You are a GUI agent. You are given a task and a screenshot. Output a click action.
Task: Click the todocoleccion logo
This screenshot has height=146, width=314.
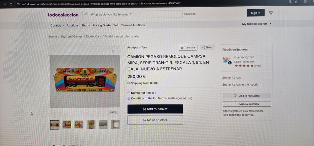tap(63, 15)
